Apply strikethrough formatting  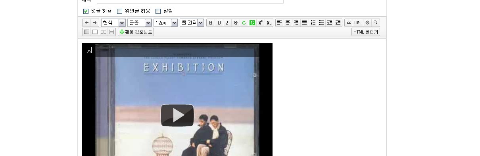[236, 23]
